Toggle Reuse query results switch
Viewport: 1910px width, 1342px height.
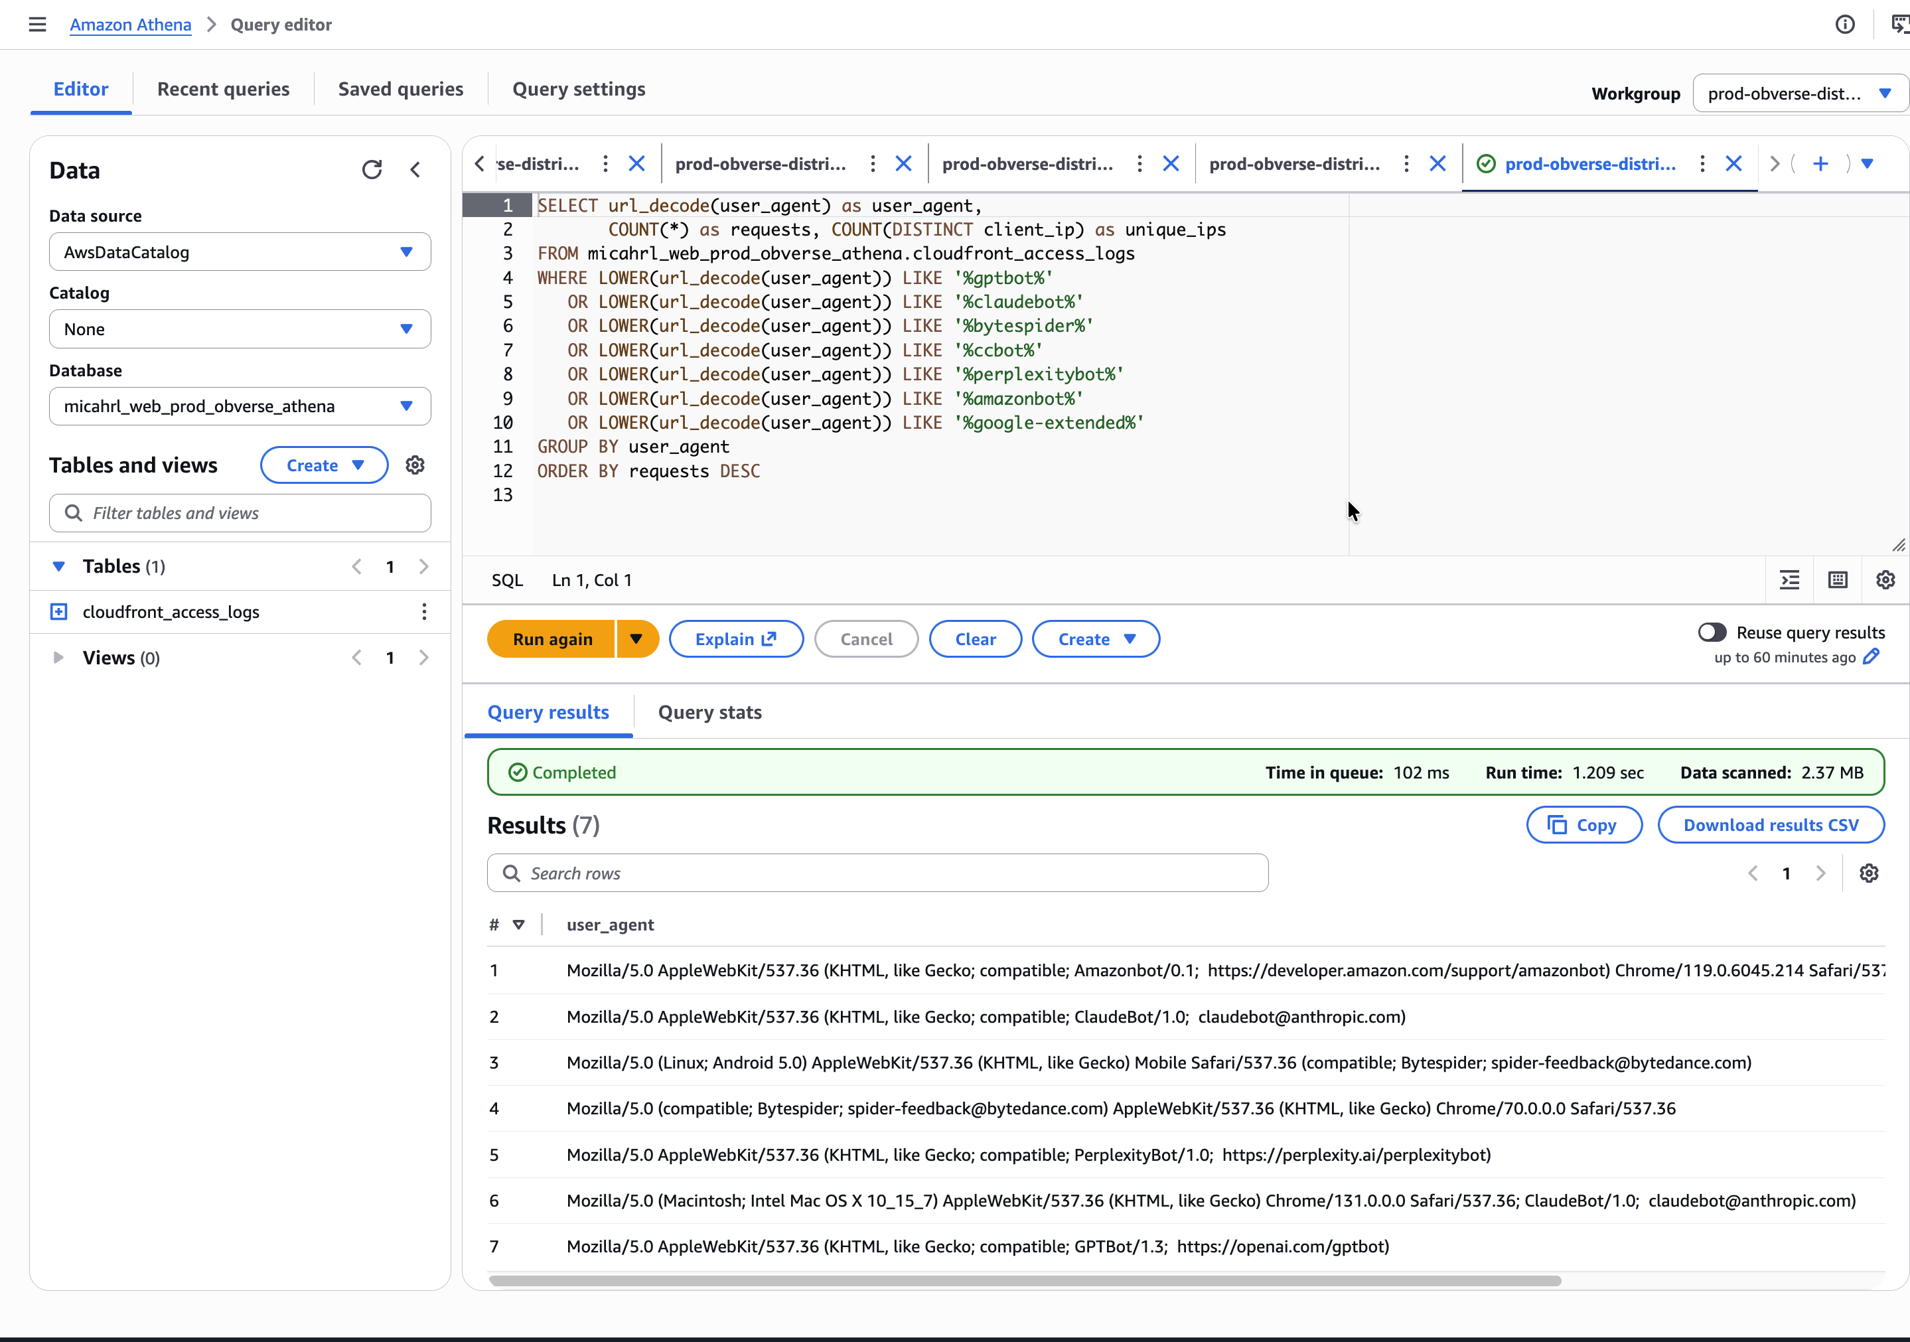click(1712, 633)
